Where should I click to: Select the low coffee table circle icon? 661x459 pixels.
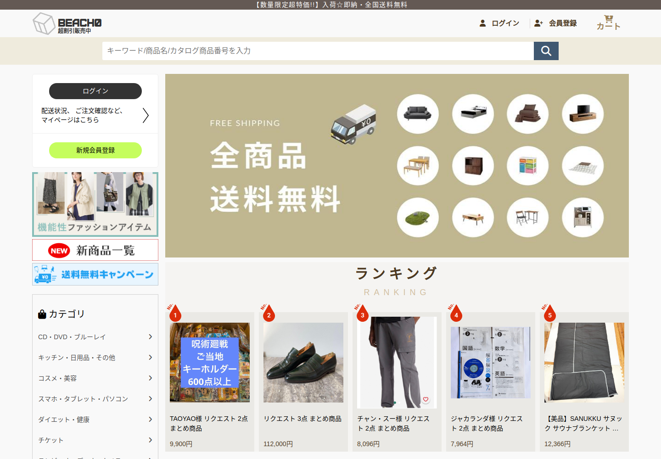473,217
